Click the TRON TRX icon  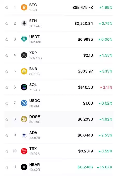click(x=24, y=151)
